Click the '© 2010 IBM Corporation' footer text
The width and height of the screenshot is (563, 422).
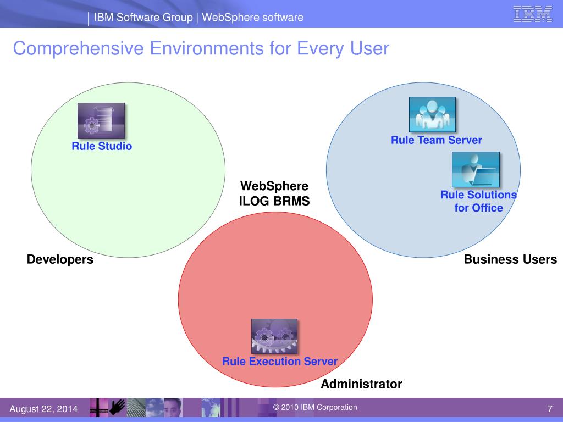315,407
